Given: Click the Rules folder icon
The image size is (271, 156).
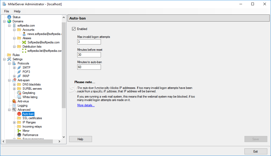Looking at the screenshot, I should [9, 55].
